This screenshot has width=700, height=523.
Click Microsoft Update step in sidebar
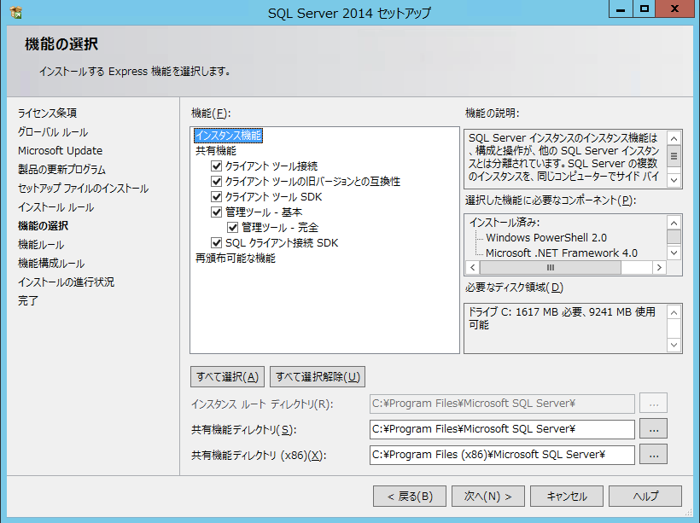pyautogui.click(x=61, y=151)
